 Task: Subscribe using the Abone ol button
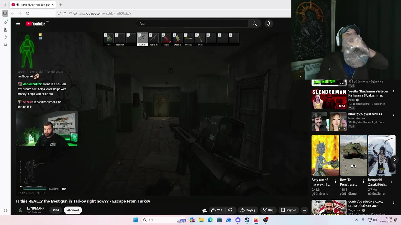click(x=73, y=210)
